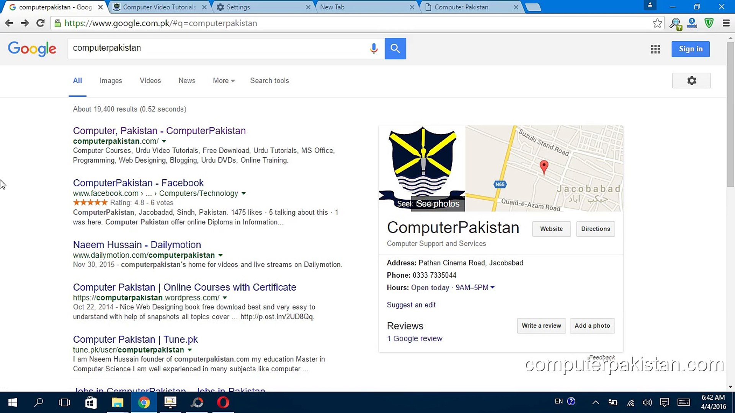
Task: Bookmark this page with star icon
Action: click(x=657, y=23)
